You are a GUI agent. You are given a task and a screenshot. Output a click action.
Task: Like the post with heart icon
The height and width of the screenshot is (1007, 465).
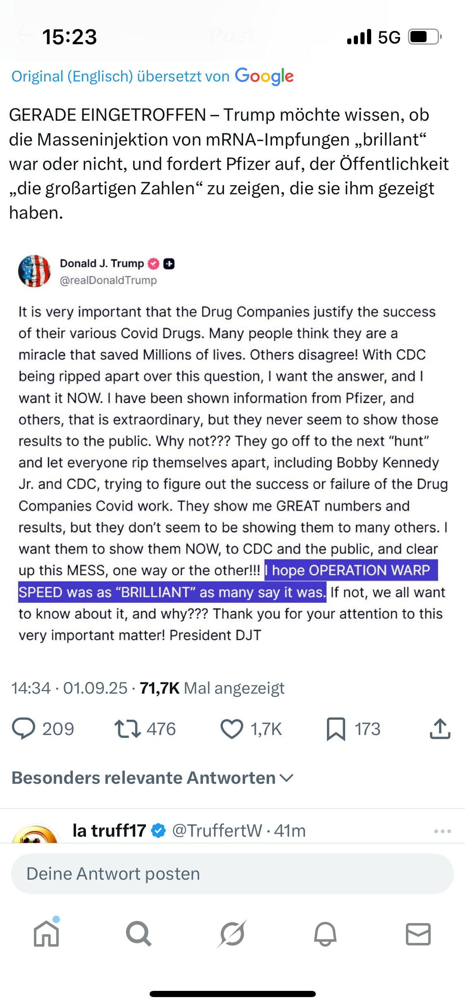(x=231, y=728)
